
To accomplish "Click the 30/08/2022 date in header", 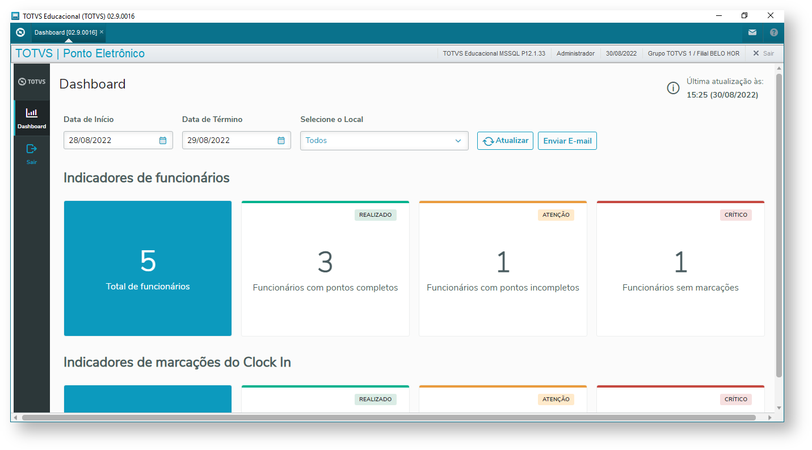I will pos(621,53).
